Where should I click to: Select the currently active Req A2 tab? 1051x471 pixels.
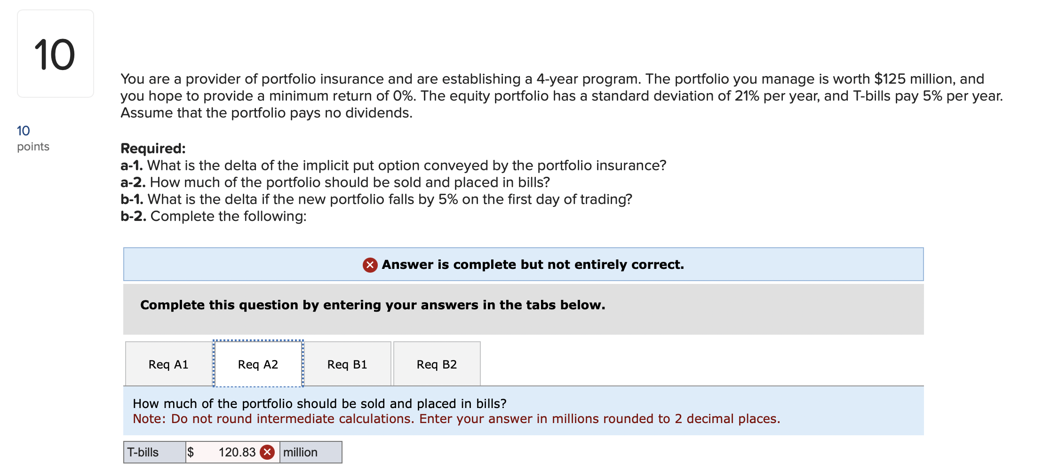[258, 364]
